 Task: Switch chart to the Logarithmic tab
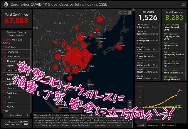tap(153, 125)
